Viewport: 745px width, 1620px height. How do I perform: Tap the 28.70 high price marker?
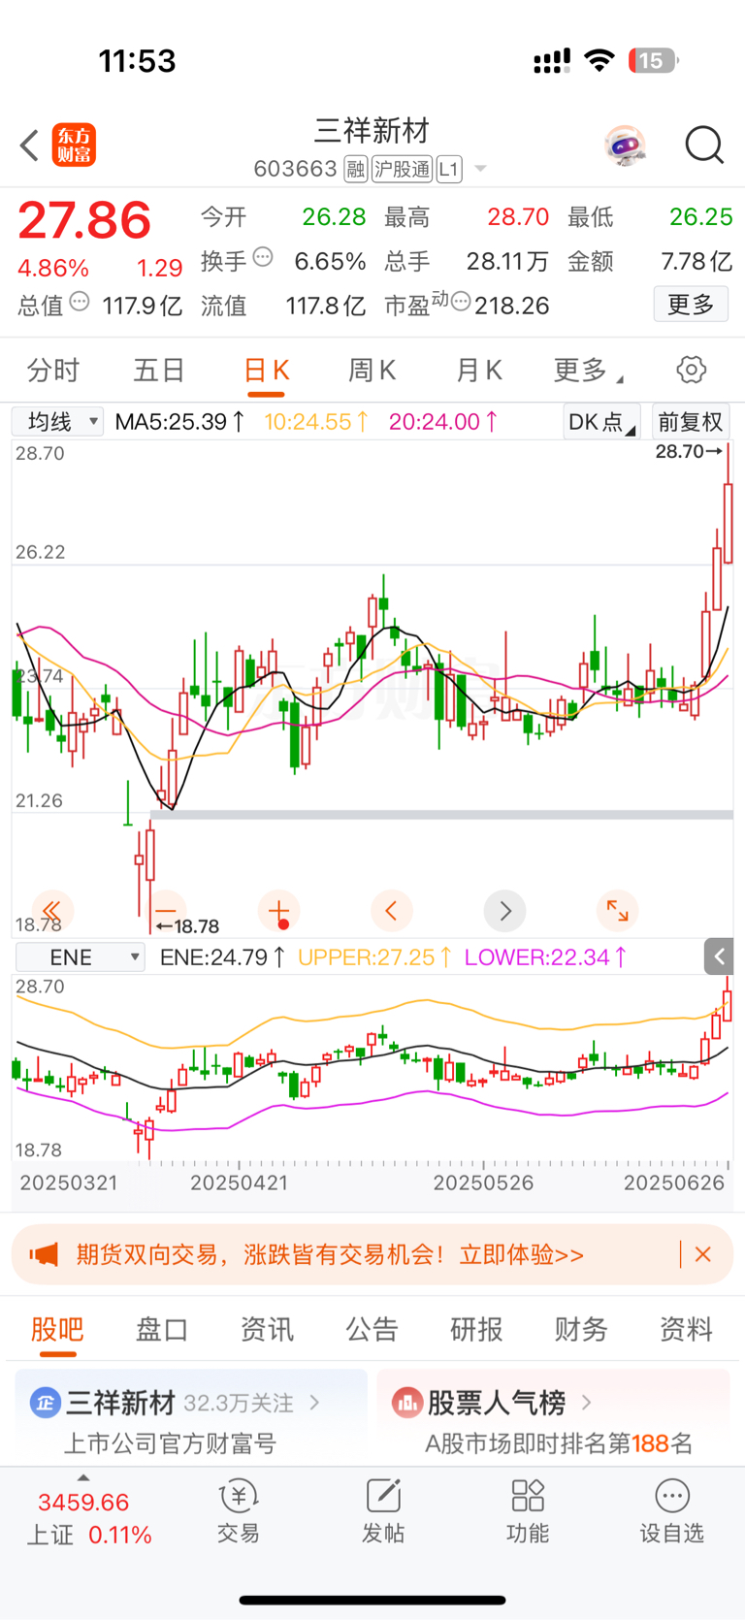(688, 451)
